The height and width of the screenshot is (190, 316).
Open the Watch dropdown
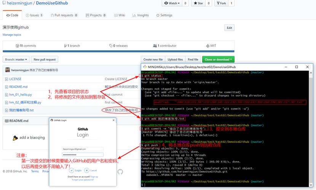[172, 3]
